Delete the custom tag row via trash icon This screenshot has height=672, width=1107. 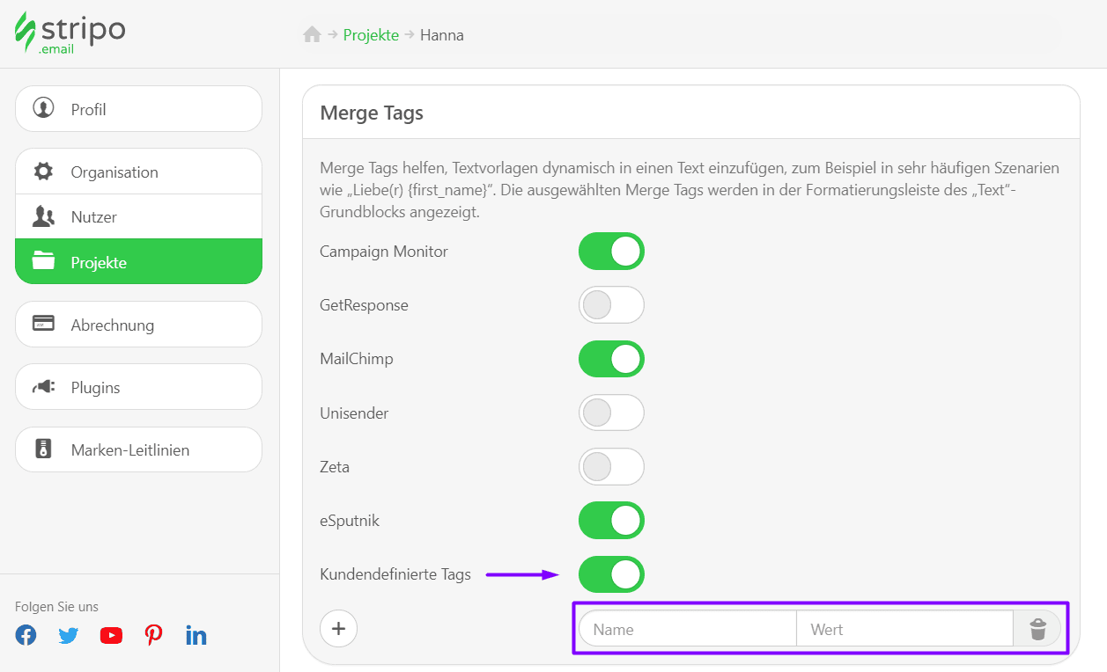pyautogui.click(x=1037, y=628)
